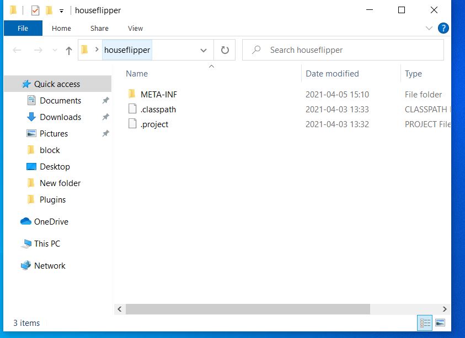
Task: Sort by the Name column header
Action: point(137,74)
